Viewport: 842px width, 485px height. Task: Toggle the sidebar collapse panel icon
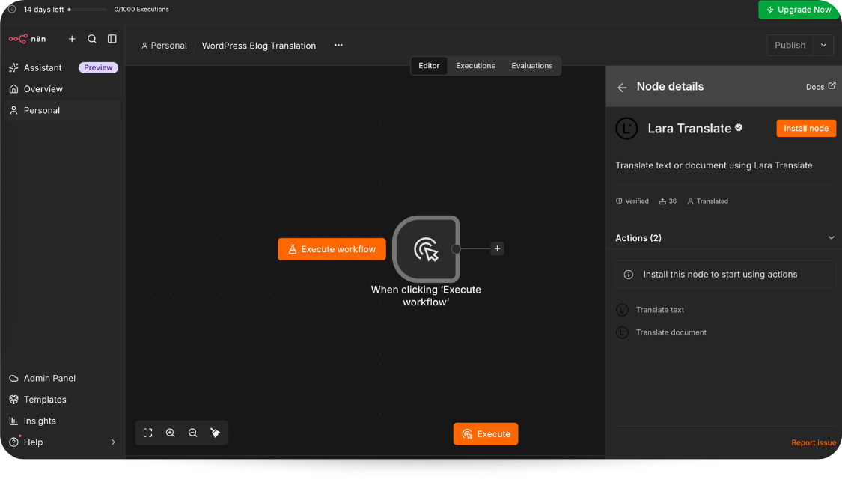pos(112,39)
